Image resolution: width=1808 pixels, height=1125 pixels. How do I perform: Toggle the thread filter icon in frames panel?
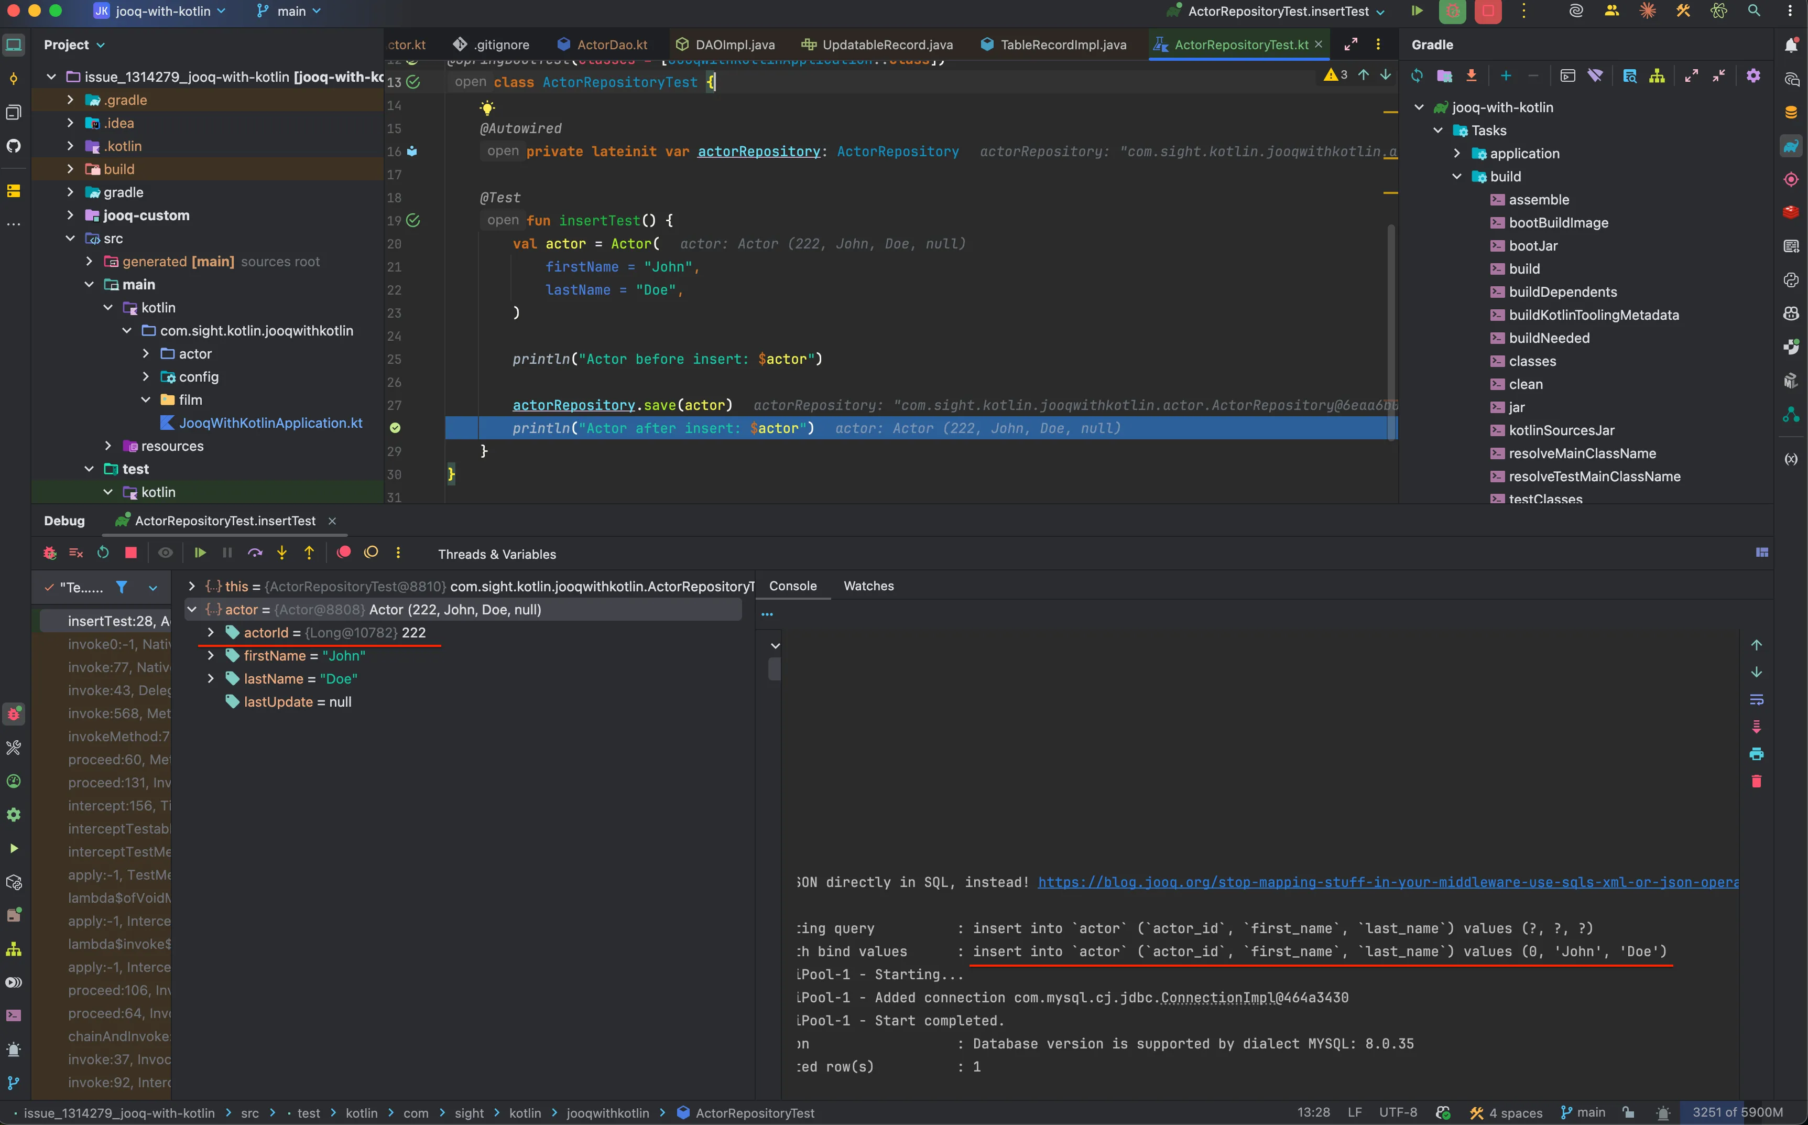click(x=121, y=587)
